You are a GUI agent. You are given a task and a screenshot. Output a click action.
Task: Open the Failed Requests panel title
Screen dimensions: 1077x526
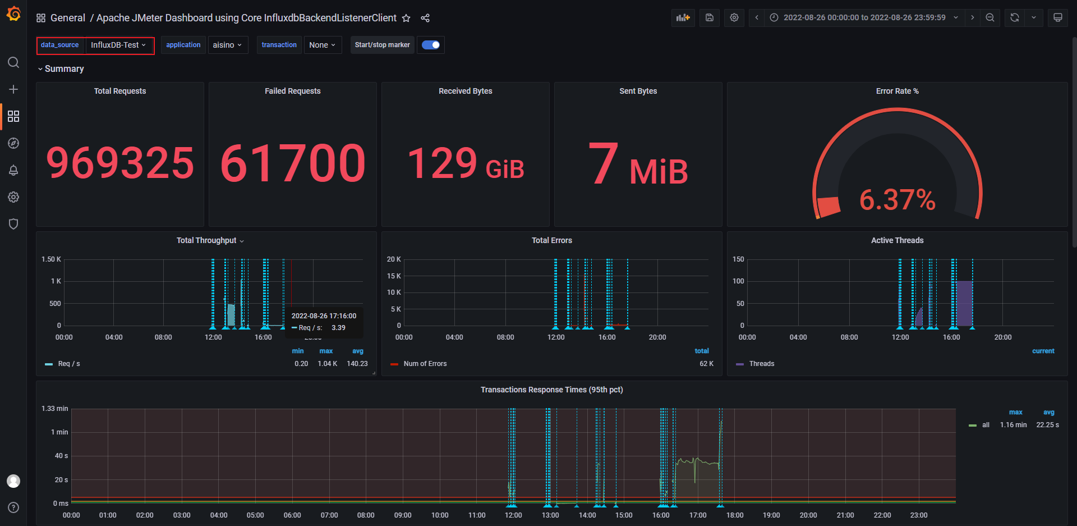(293, 91)
